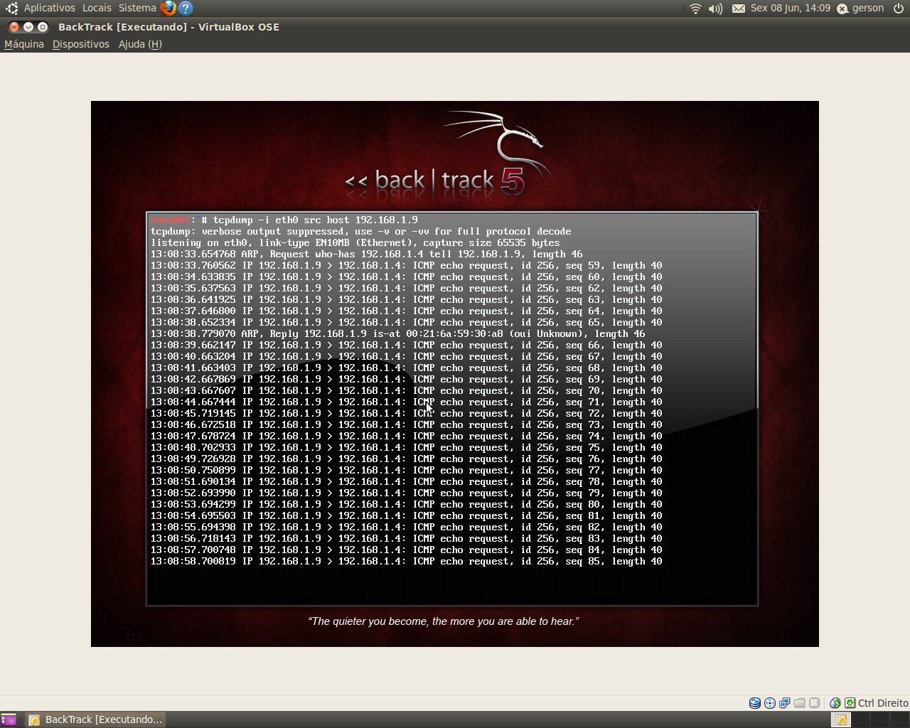Image resolution: width=910 pixels, height=728 pixels.
Task: Launch Firefox from the top panel
Action: 168,9
